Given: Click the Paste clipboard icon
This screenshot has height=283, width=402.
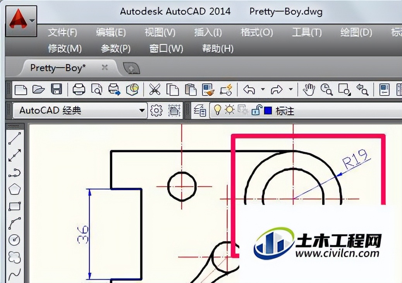Looking at the screenshot, I should 191,90.
